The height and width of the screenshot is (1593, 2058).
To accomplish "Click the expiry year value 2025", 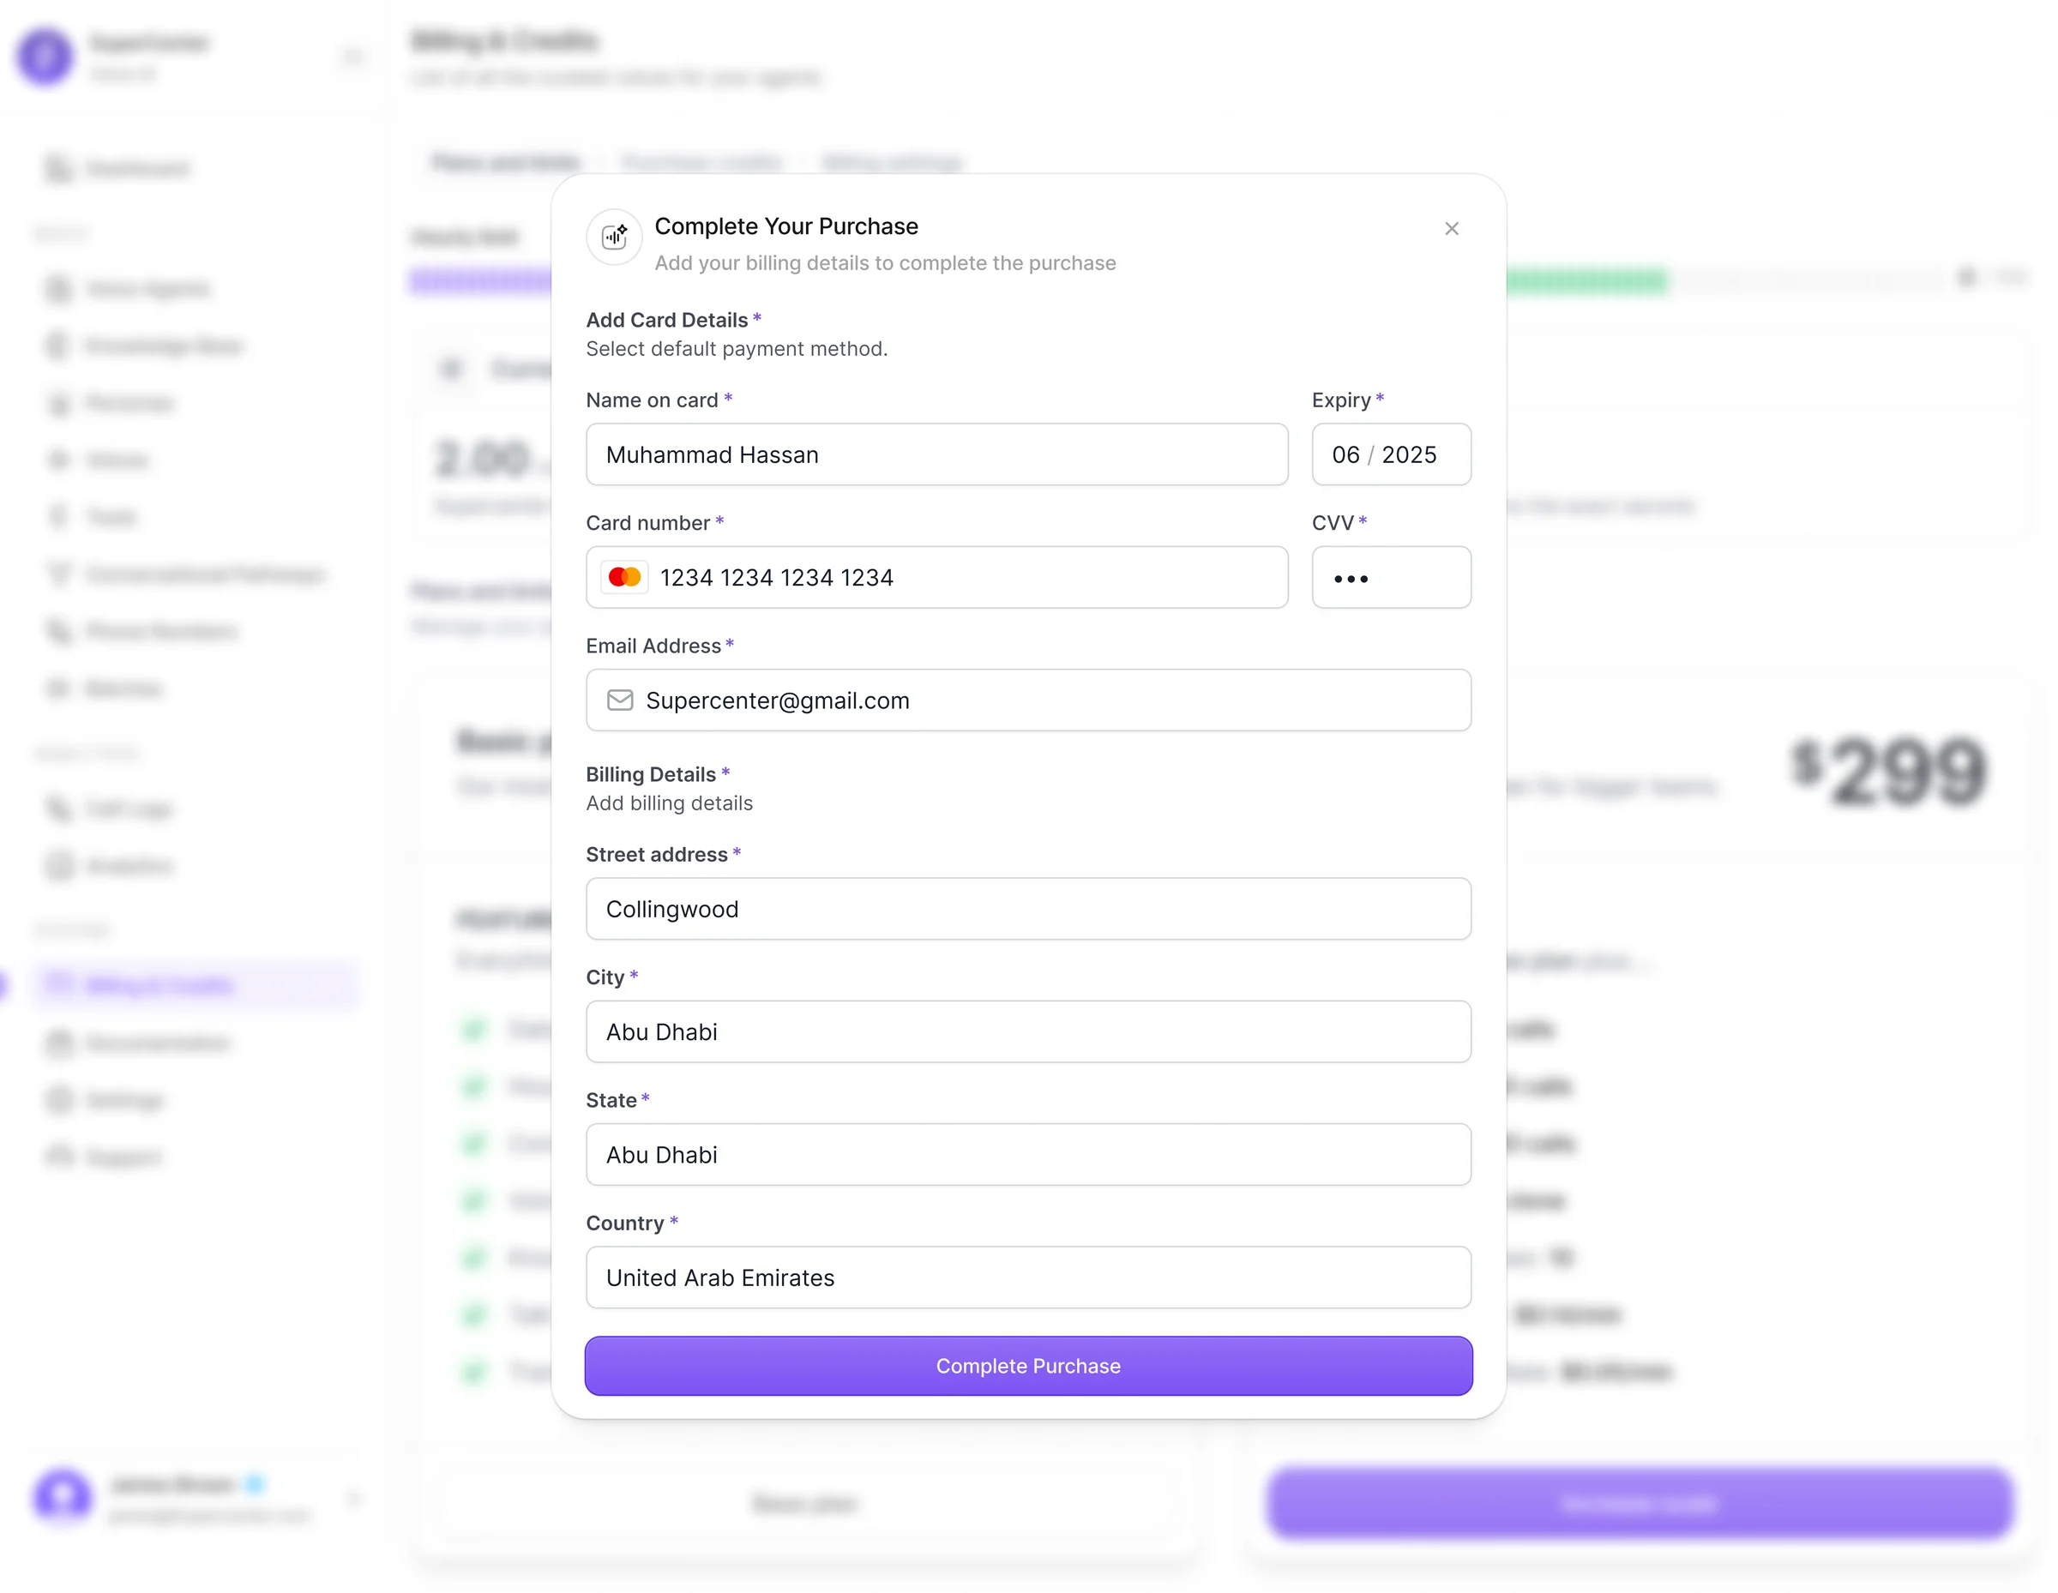I will [x=1409, y=455].
